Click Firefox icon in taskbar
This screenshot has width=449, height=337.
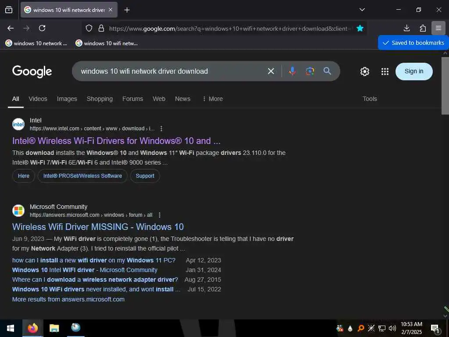point(32,328)
